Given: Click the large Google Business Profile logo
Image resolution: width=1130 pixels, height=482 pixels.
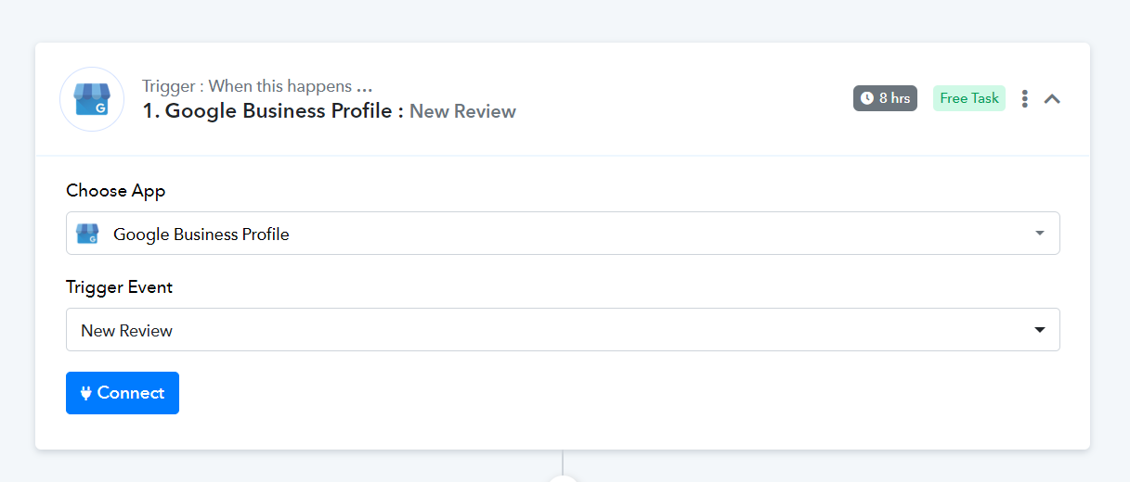Looking at the screenshot, I should click(x=92, y=99).
